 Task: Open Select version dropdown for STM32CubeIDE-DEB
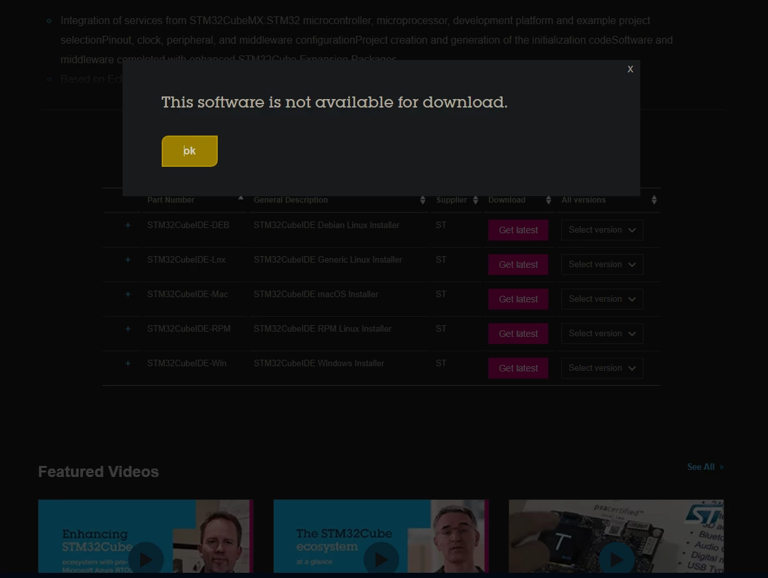click(602, 230)
